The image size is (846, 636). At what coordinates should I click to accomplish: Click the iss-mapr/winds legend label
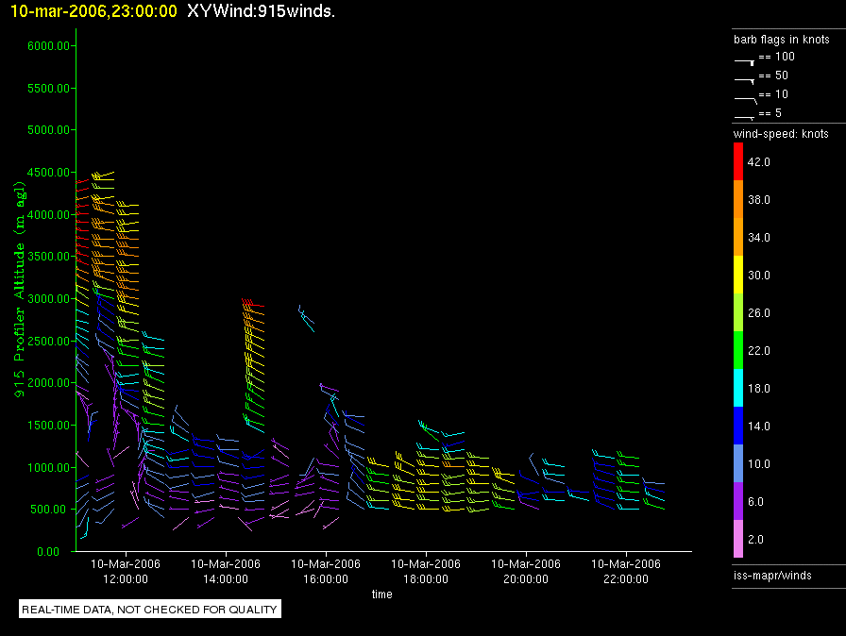[x=772, y=575]
